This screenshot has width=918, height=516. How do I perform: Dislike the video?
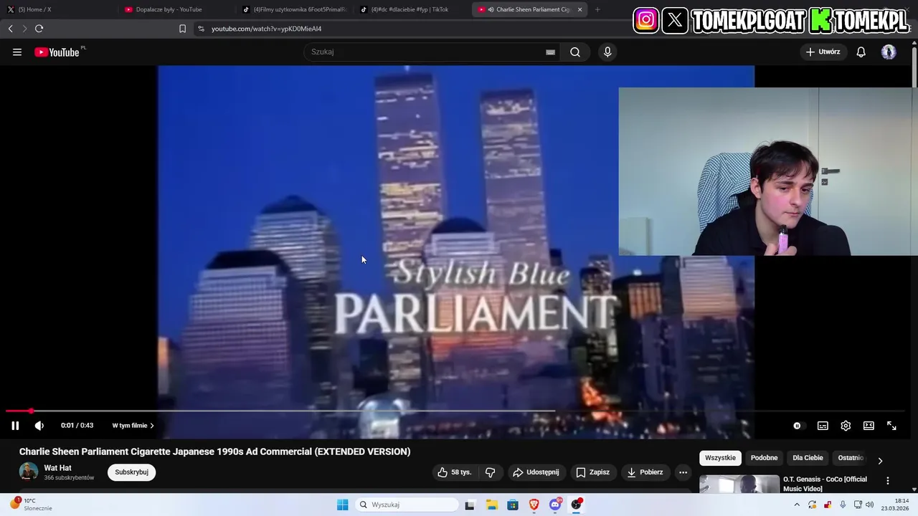(x=491, y=472)
